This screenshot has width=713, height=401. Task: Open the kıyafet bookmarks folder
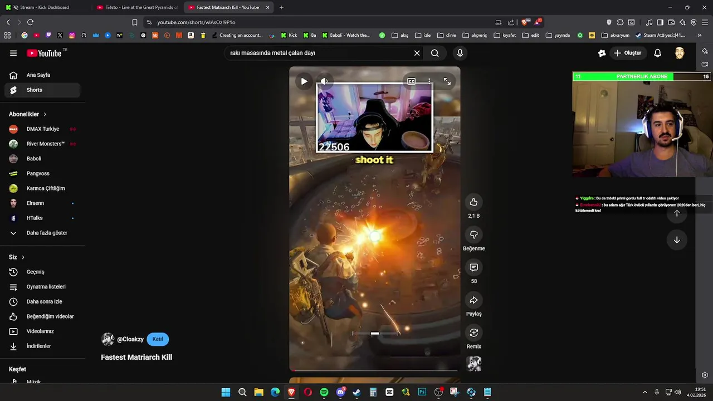505,35
